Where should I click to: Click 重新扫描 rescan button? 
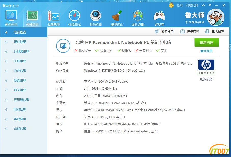pos(207,42)
